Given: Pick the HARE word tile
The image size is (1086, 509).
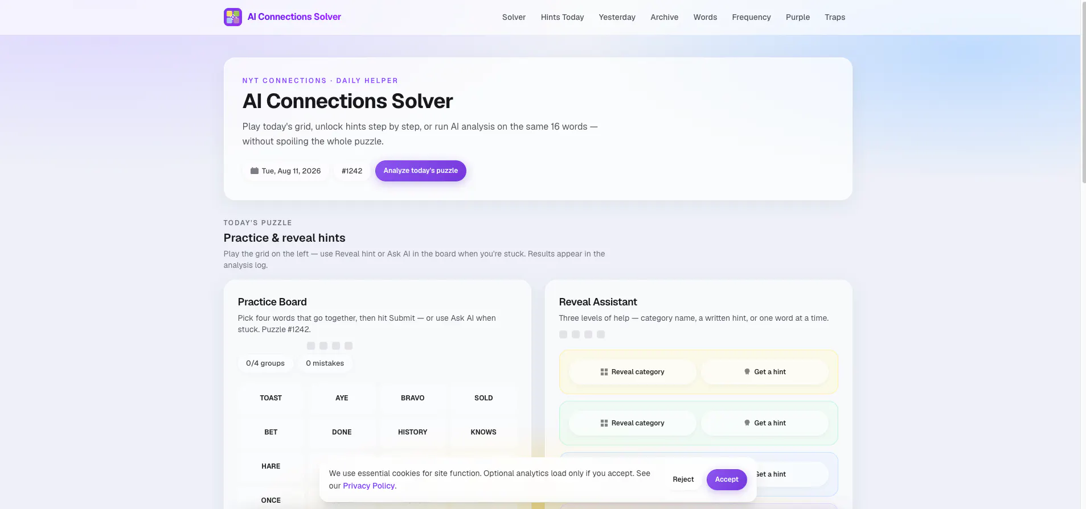Looking at the screenshot, I should (x=271, y=466).
